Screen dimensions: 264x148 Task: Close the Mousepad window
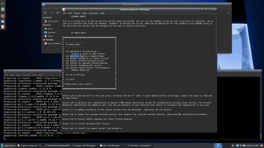[x=215, y=10]
